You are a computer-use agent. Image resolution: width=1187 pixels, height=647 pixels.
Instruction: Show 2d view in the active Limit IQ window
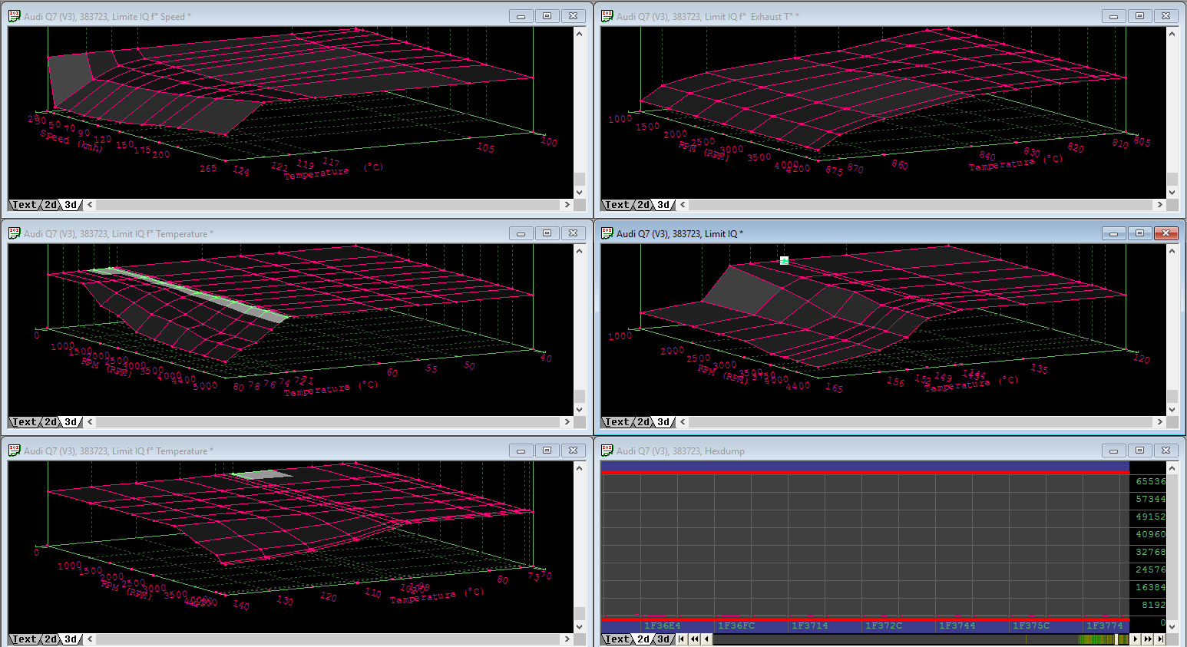coord(643,422)
